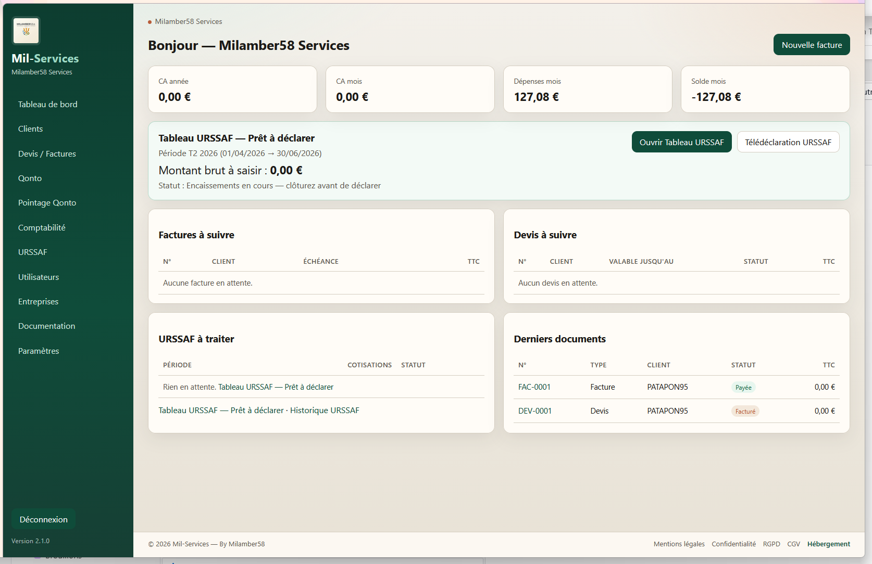
Task: Open Devis / Factures section
Action: (47, 154)
